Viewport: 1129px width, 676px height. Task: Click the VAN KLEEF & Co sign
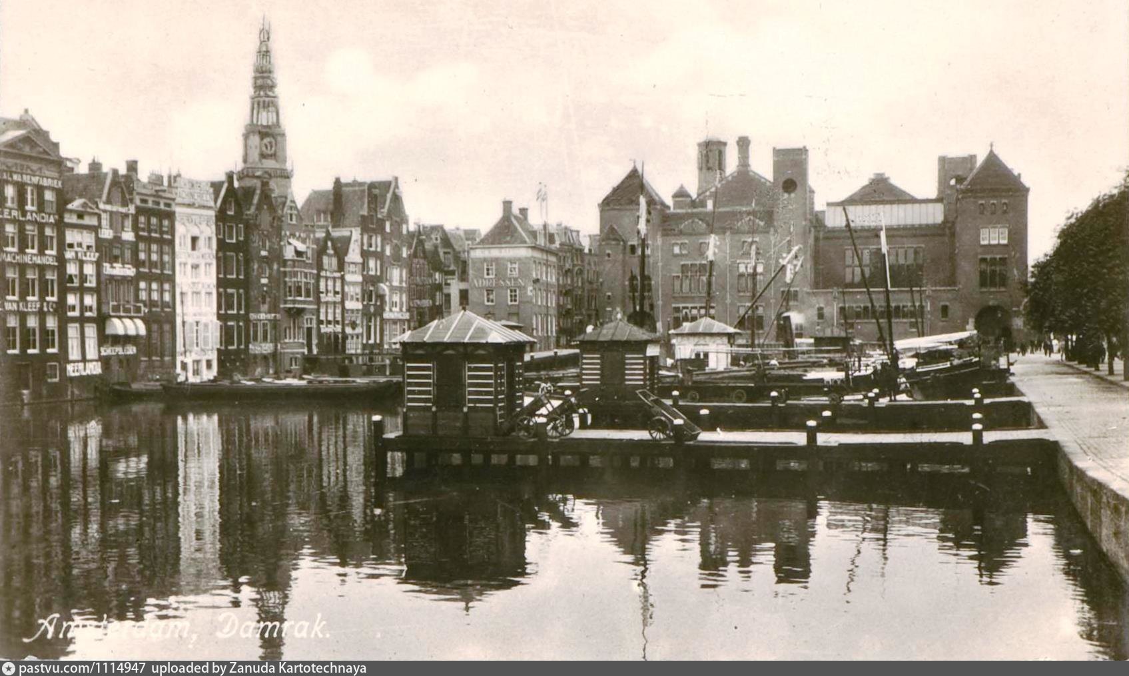(x=30, y=306)
